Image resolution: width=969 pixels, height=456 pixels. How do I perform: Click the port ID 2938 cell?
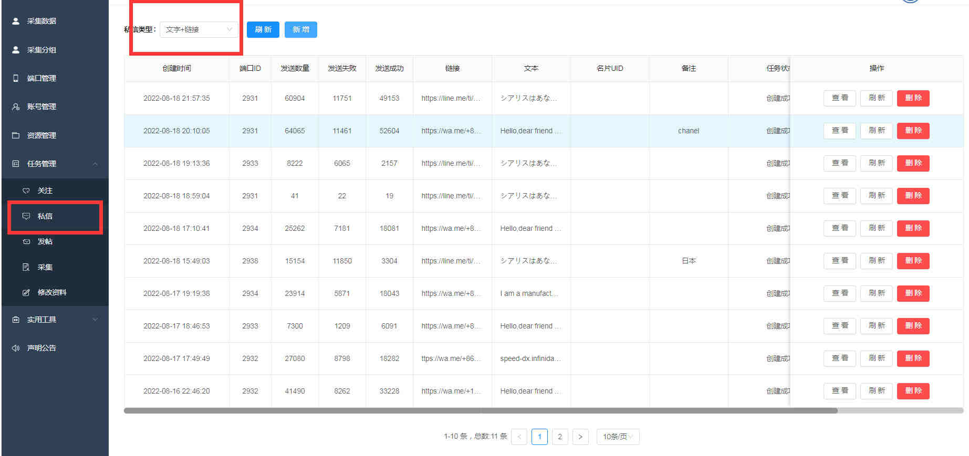click(250, 261)
